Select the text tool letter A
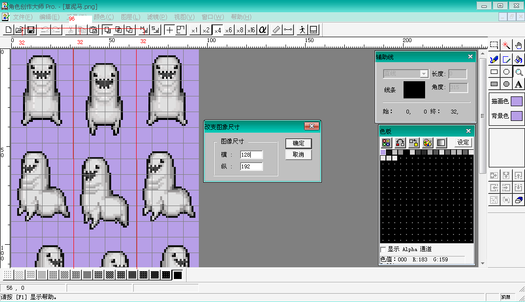 (519, 84)
